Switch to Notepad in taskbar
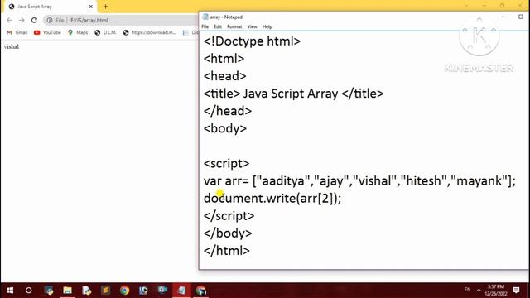This screenshot has width=530, height=298. 182,291
